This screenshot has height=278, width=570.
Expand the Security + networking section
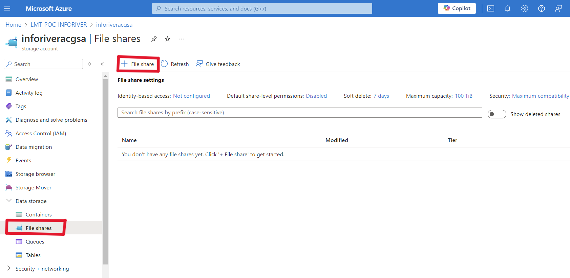point(9,269)
